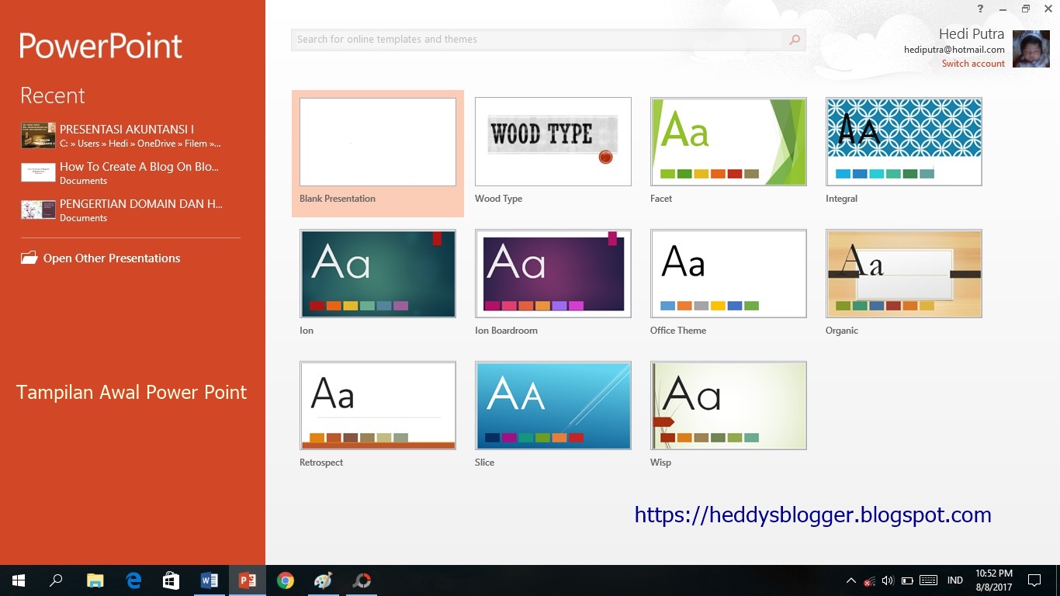Choose the Office Theme template thumbnail

729,274
